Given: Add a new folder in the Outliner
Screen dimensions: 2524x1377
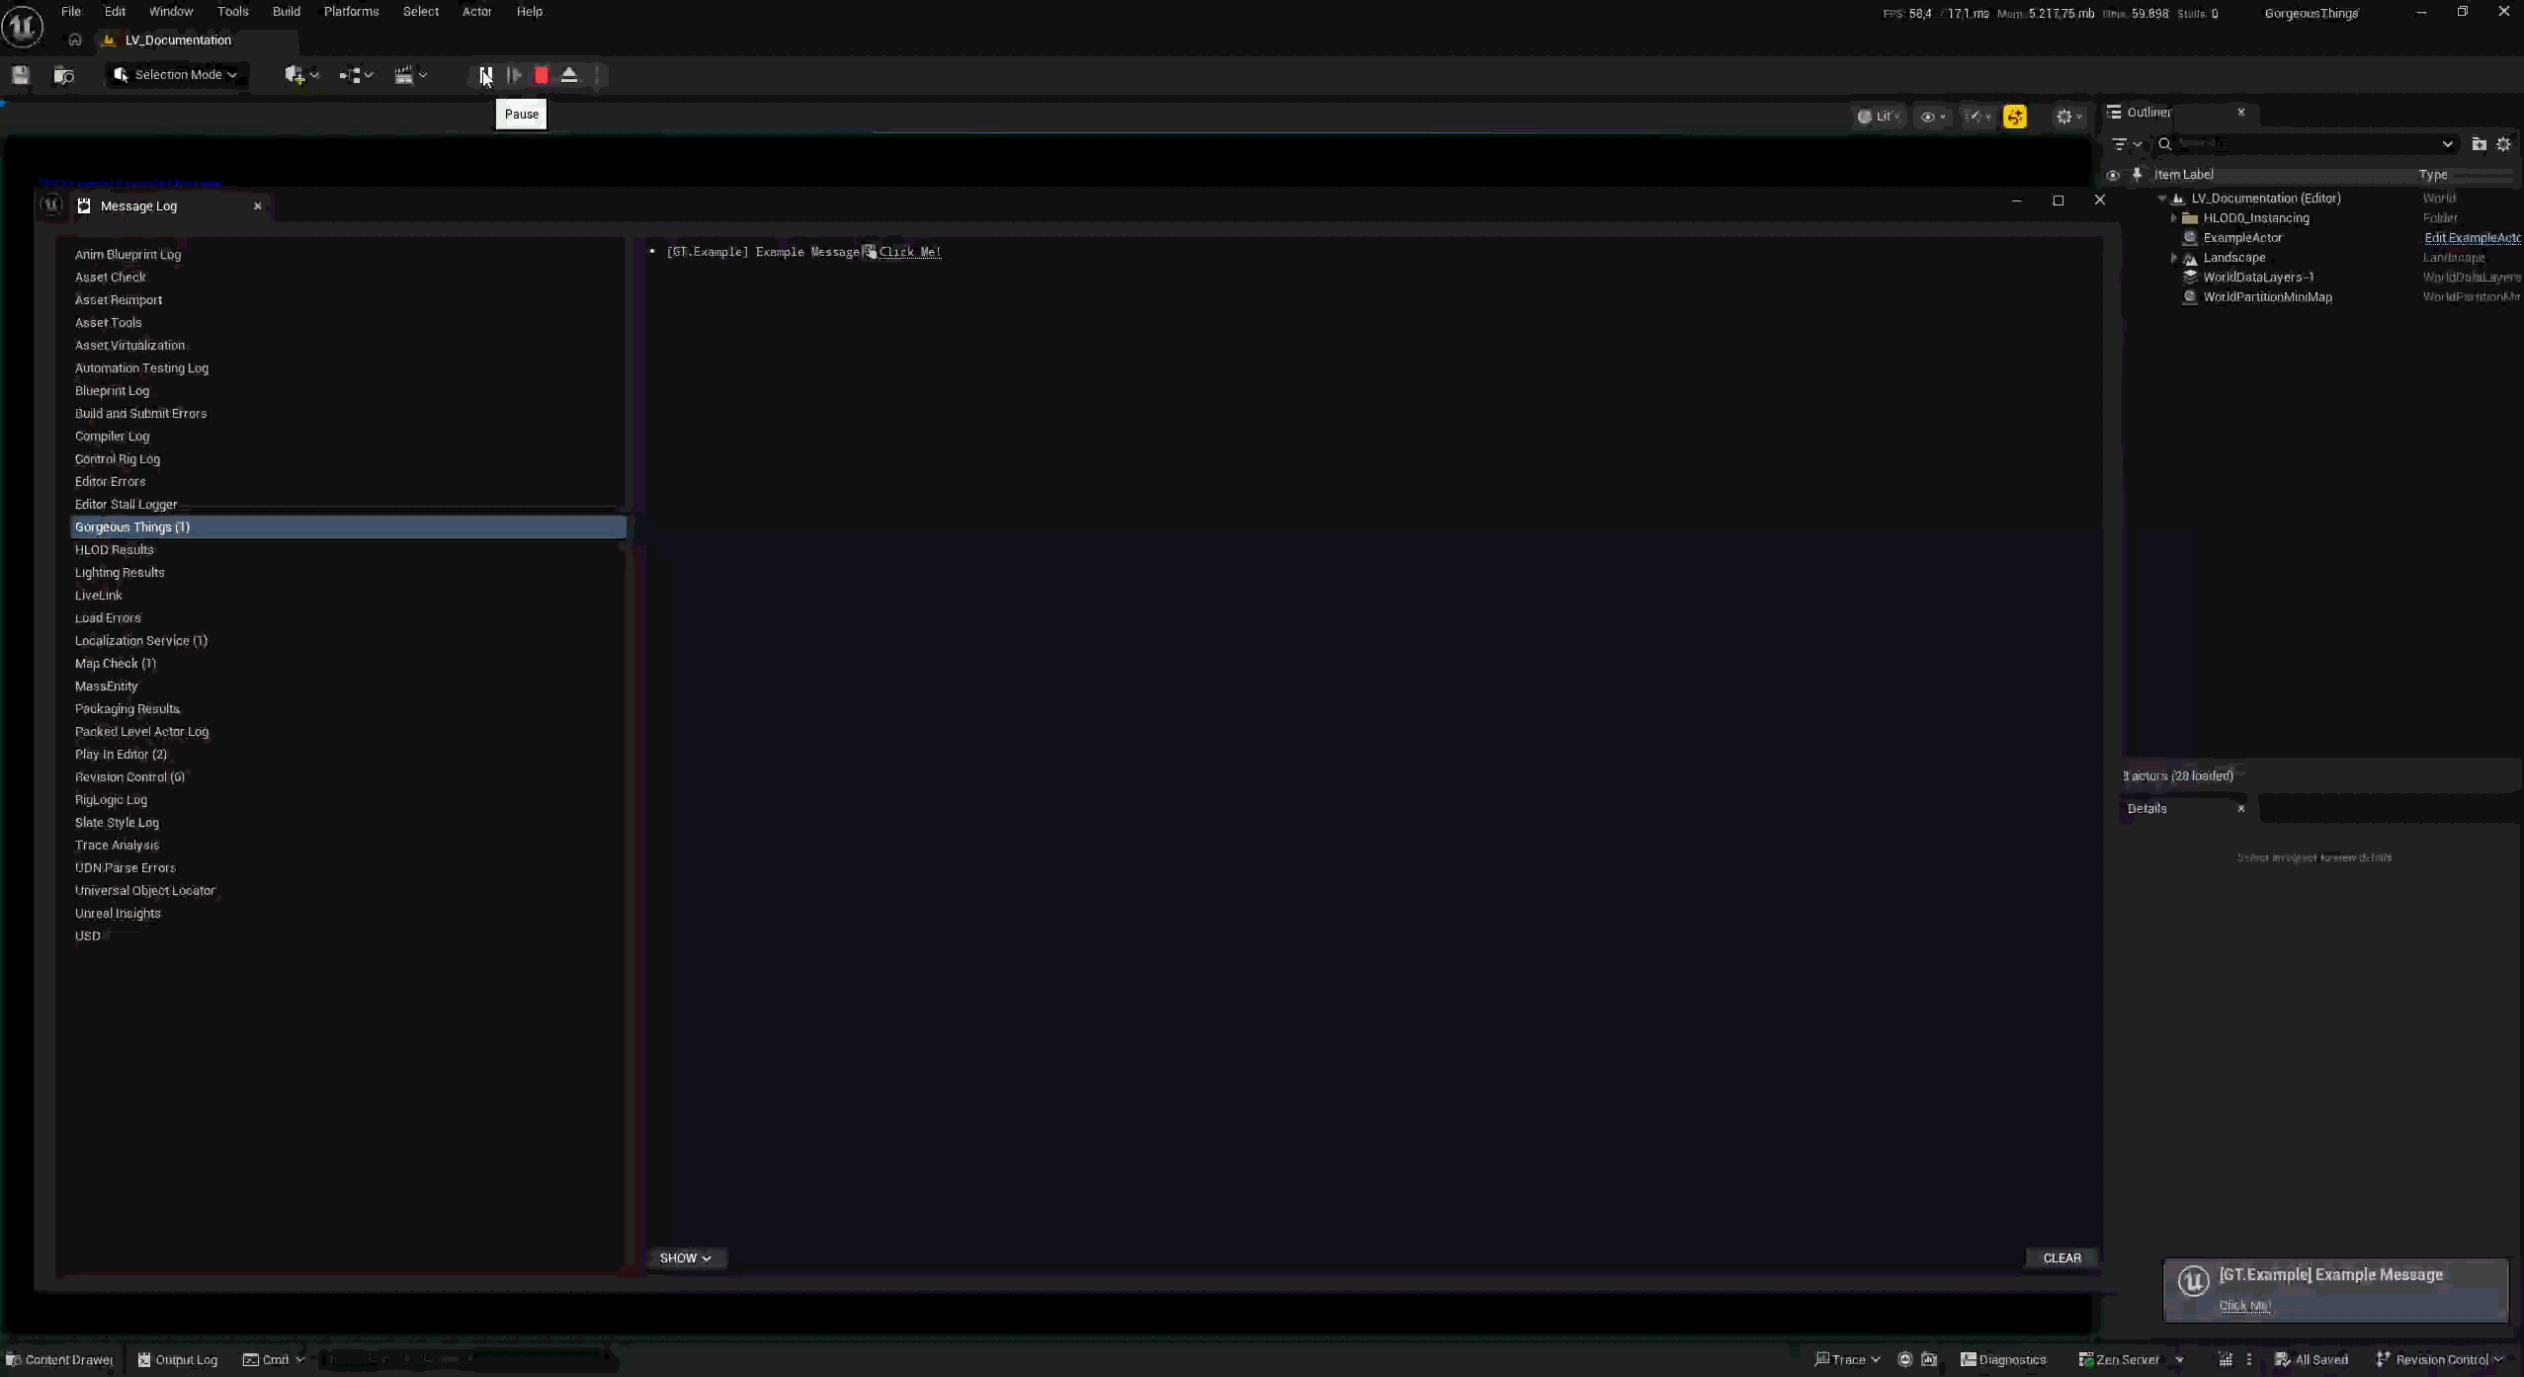Looking at the screenshot, I should (2479, 144).
